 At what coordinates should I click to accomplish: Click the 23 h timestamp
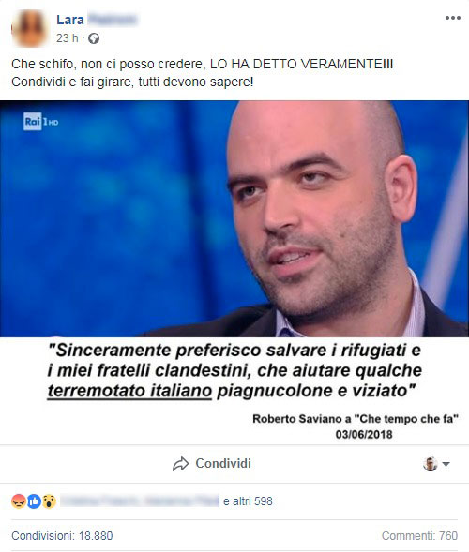click(x=68, y=38)
